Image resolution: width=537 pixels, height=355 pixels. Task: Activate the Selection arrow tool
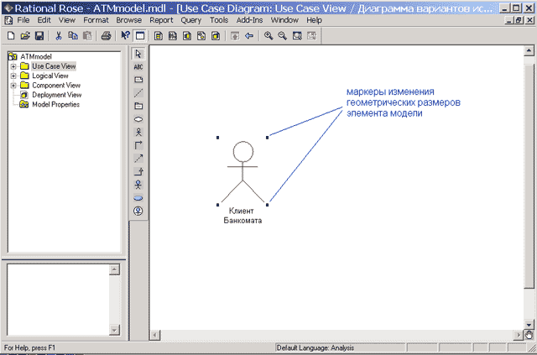(x=138, y=54)
